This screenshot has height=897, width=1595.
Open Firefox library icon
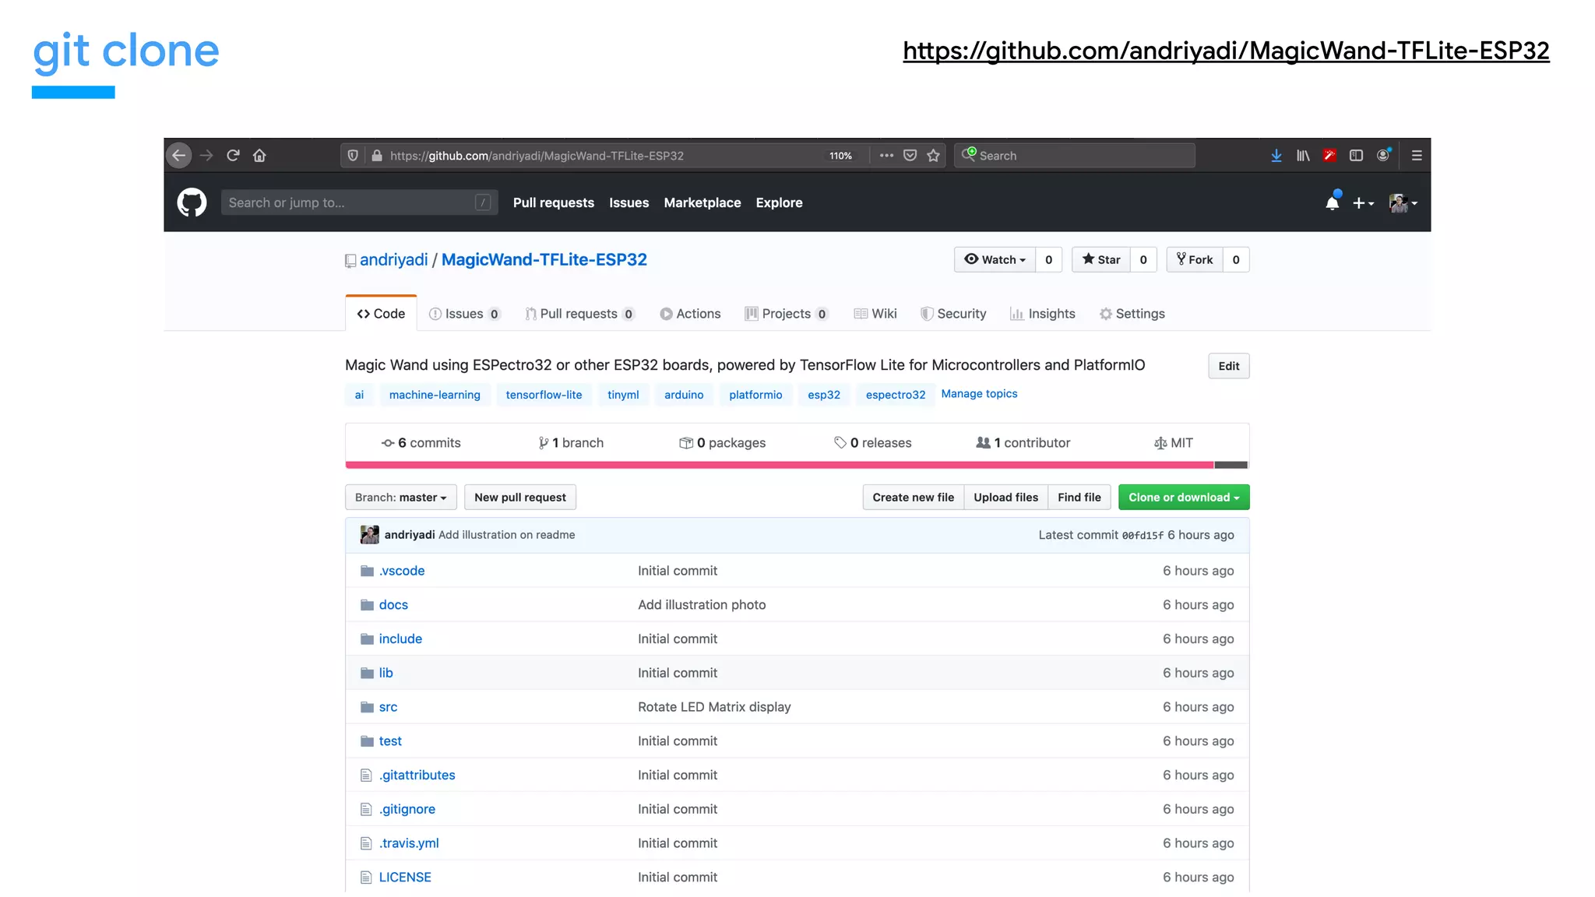(x=1303, y=155)
